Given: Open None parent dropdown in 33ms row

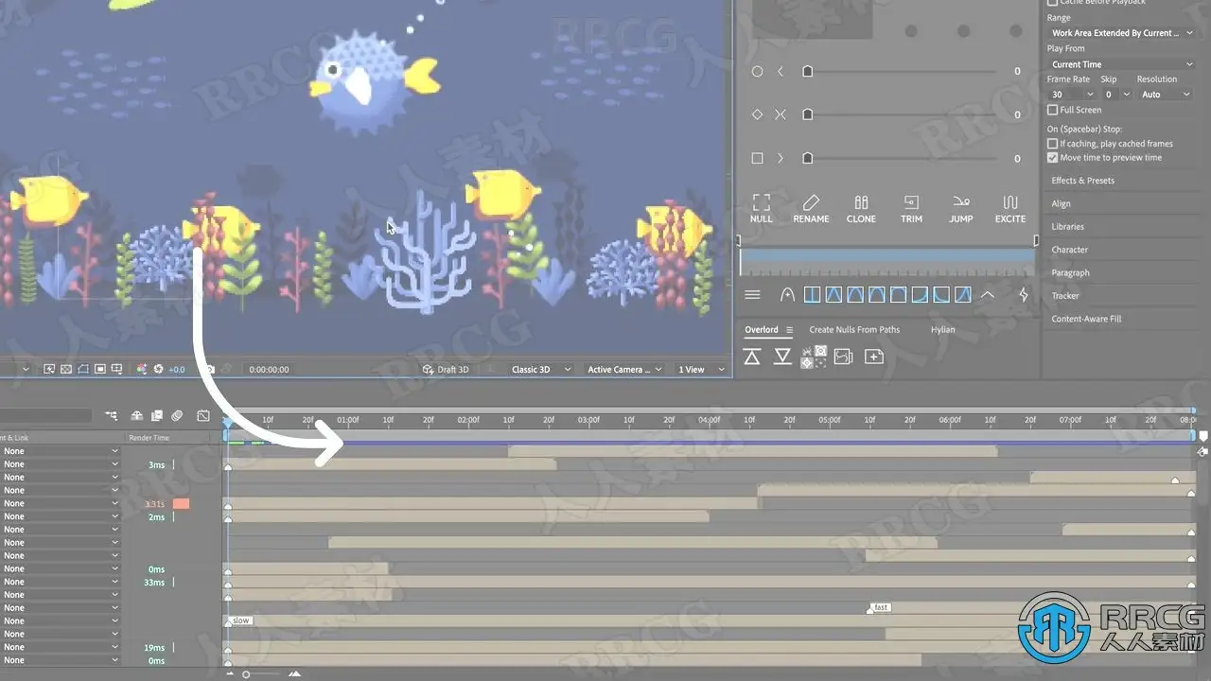Looking at the screenshot, I should 60,582.
